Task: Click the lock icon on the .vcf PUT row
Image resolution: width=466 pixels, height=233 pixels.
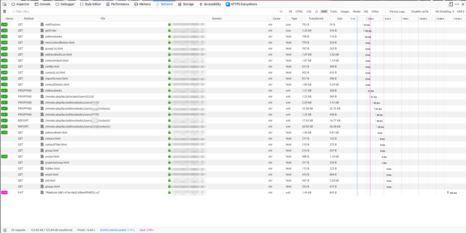Action: (169, 192)
